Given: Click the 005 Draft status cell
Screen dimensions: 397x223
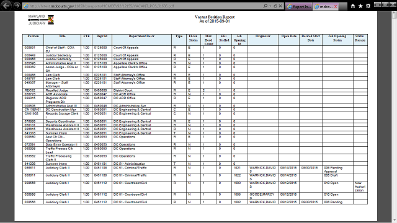Looking at the screenshot, I should [337, 177].
